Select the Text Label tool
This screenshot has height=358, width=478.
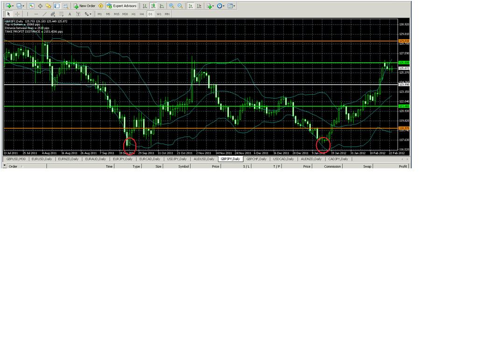pyautogui.click(x=78, y=14)
